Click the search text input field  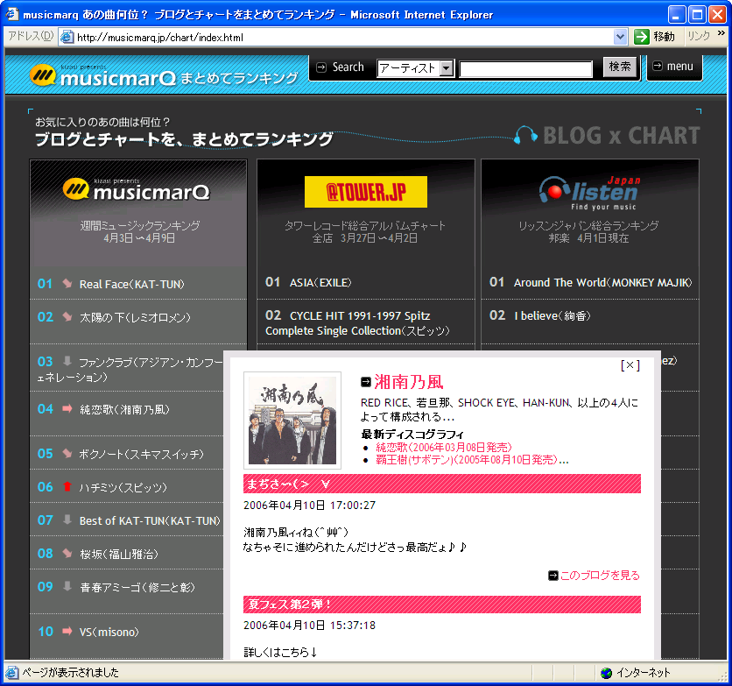(x=526, y=68)
